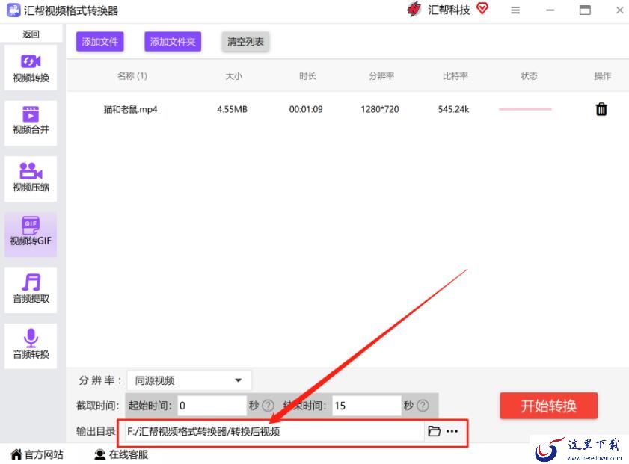Click the help icon beside 结束时间
This screenshot has height=464, width=629.
(423, 406)
